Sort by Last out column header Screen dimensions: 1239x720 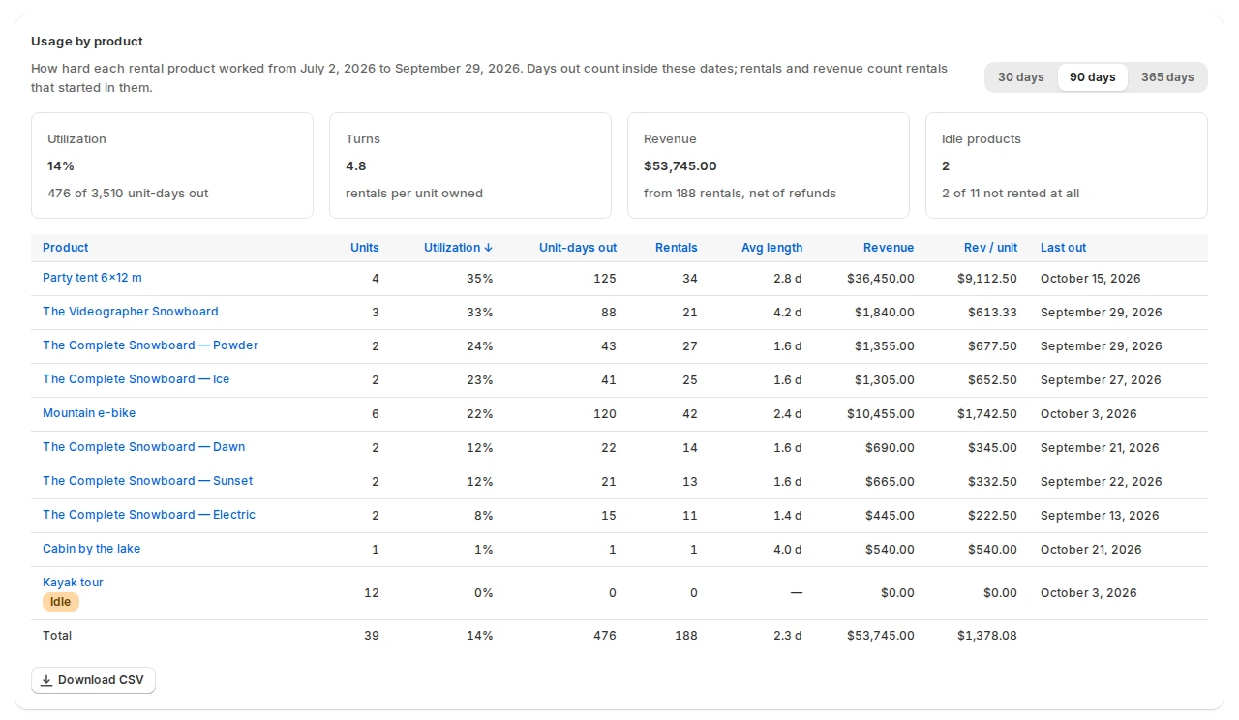(x=1064, y=248)
